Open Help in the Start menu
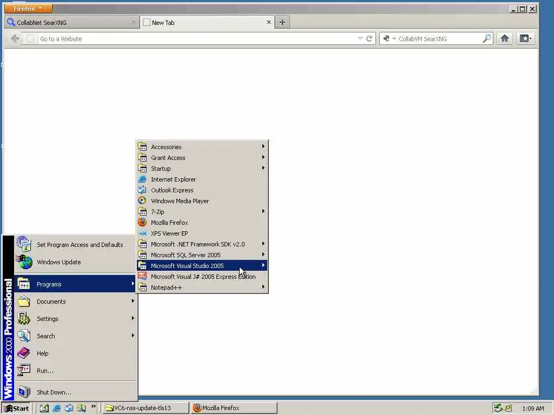 (75, 353)
